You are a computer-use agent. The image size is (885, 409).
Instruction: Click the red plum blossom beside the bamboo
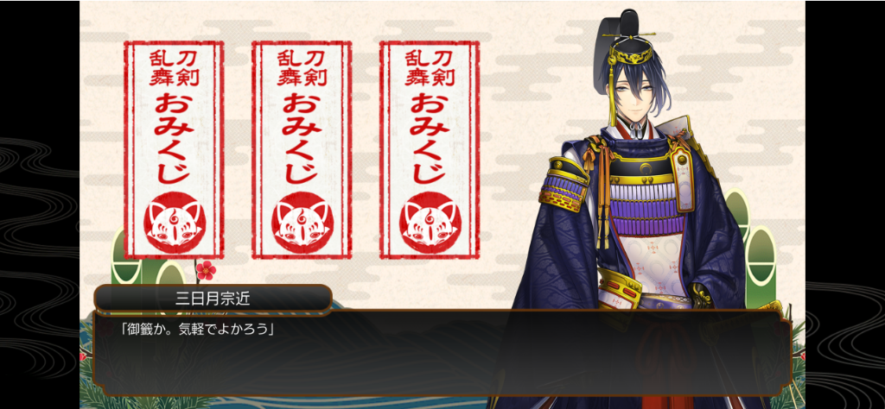pos(206,270)
